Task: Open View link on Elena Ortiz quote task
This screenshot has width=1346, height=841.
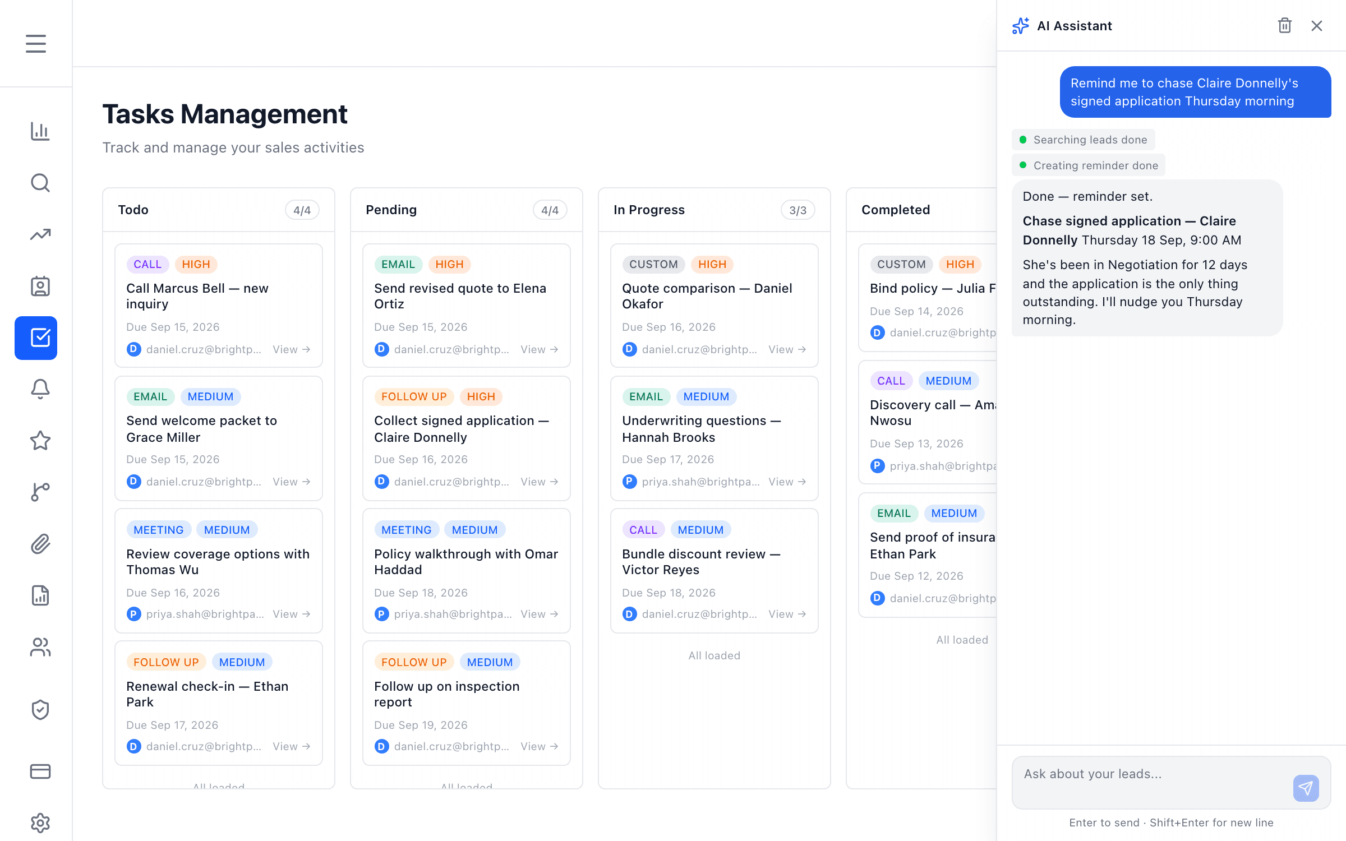Action: click(x=540, y=349)
